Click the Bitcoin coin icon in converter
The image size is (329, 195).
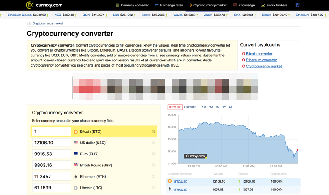pyautogui.click(x=76, y=131)
